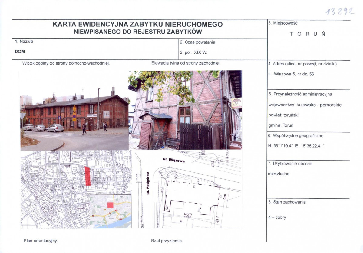Click the town name 'TORUŃ'
Screen dimensions: 363x253
point(308,34)
